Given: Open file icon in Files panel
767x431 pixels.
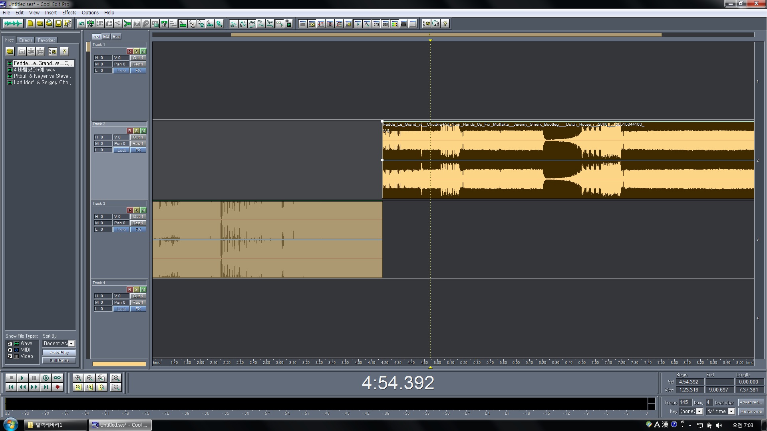Looking at the screenshot, I should pyautogui.click(x=10, y=51).
